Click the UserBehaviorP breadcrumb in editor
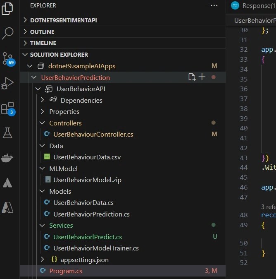The image size is (276, 279). point(255,20)
